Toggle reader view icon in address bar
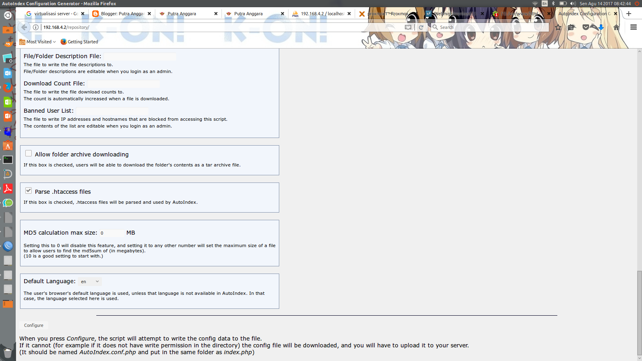Image resolution: width=642 pixels, height=361 pixels. coord(408,27)
